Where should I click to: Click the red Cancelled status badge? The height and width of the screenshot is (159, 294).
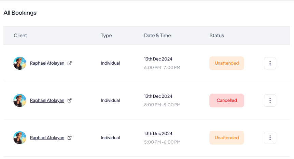[227, 101]
